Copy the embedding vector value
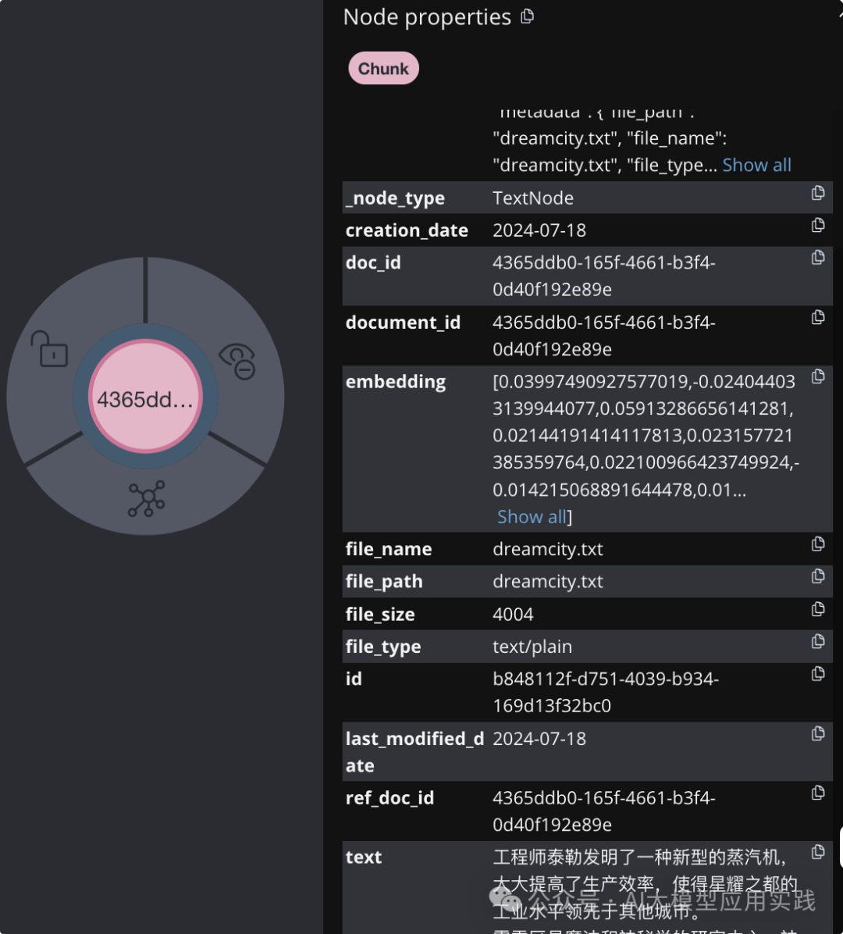The height and width of the screenshot is (934, 843). click(818, 376)
